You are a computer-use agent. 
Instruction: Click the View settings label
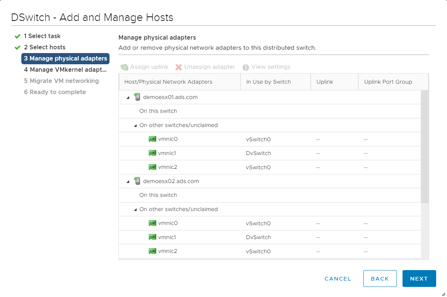pos(271,67)
